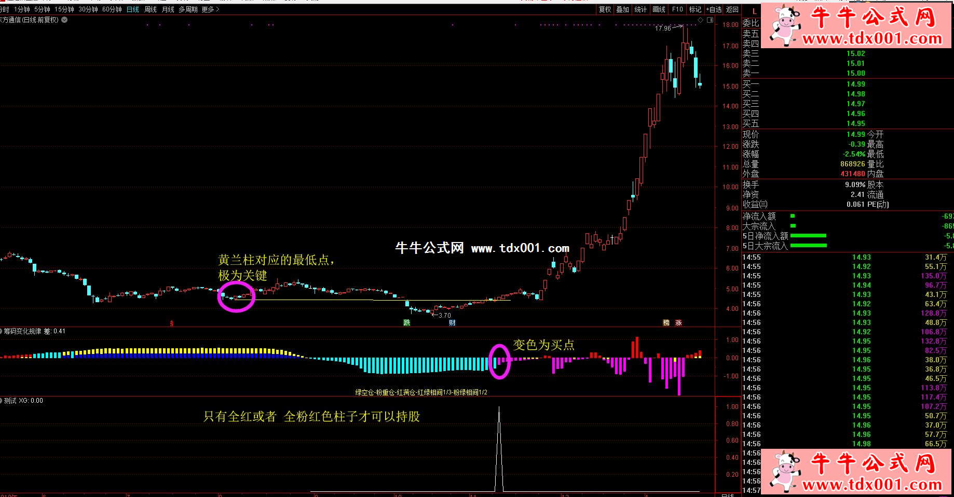Click the green 跌 event marker

click(407, 323)
